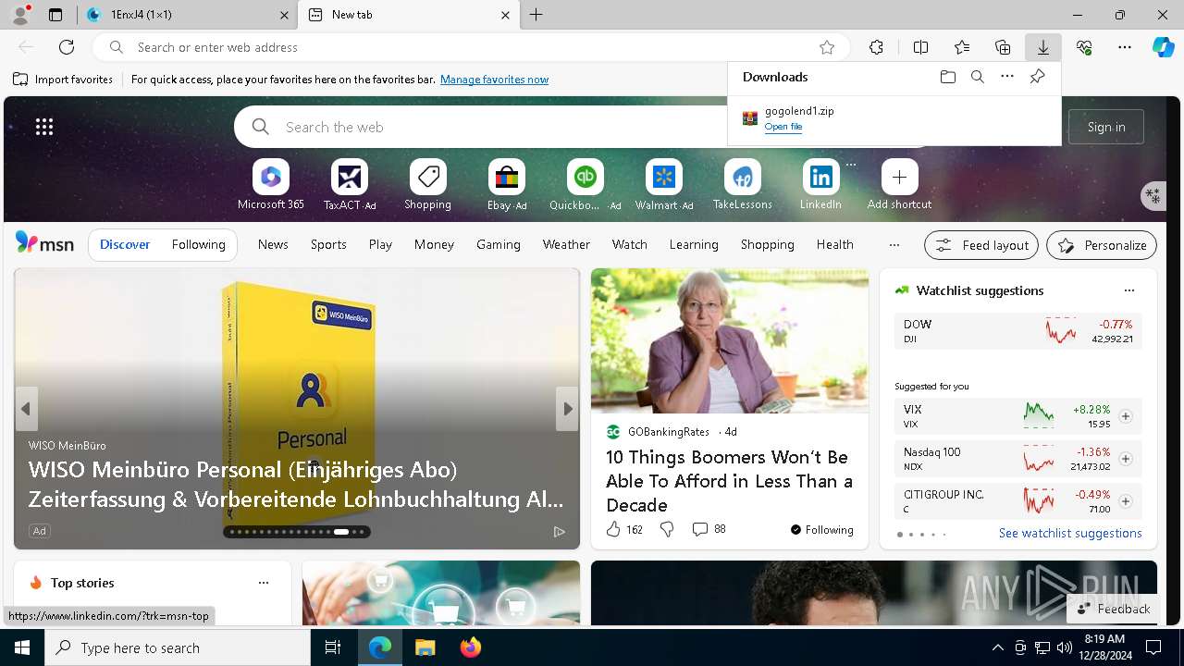The width and height of the screenshot is (1184, 666).
Task: Search downloads with magnifier icon
Action: click(978, 77)
